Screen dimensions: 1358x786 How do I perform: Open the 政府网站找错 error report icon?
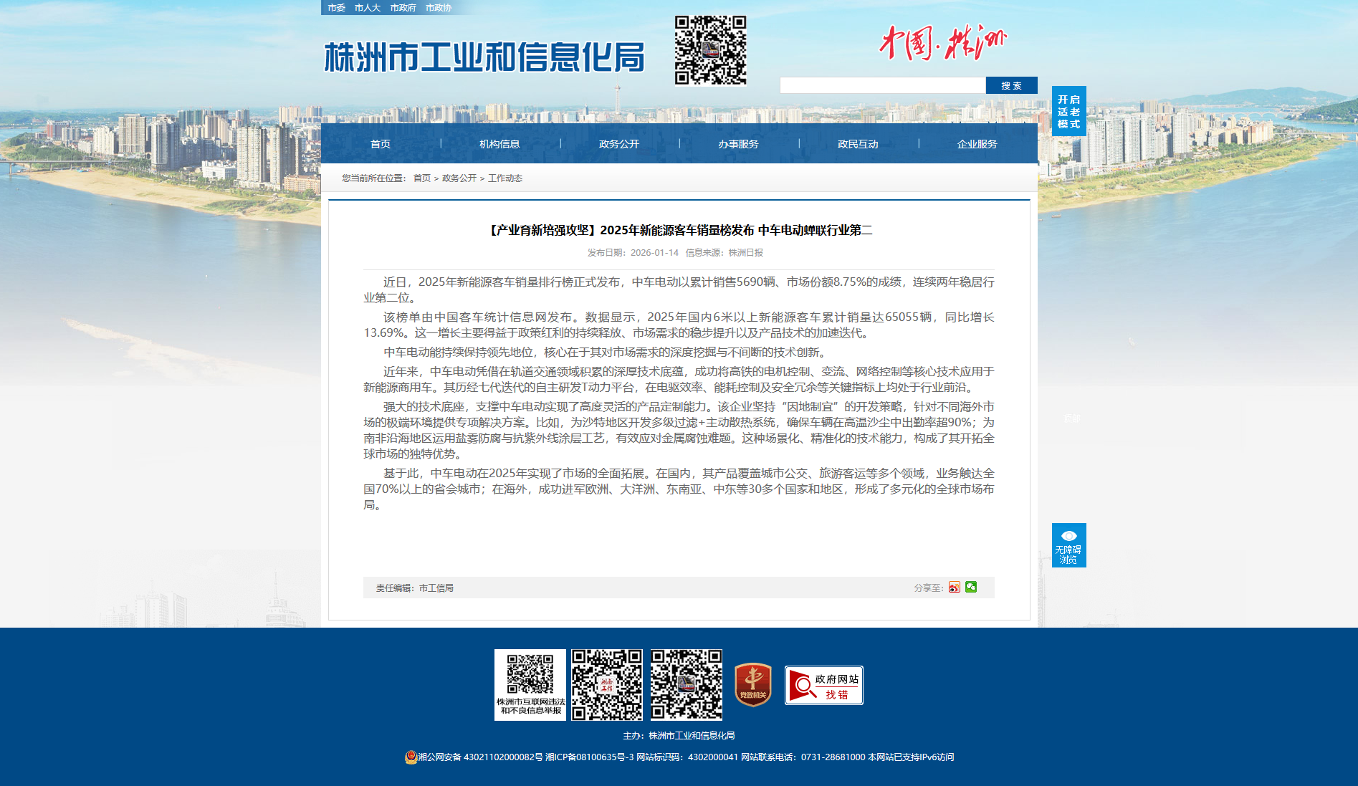pos(823,686)
